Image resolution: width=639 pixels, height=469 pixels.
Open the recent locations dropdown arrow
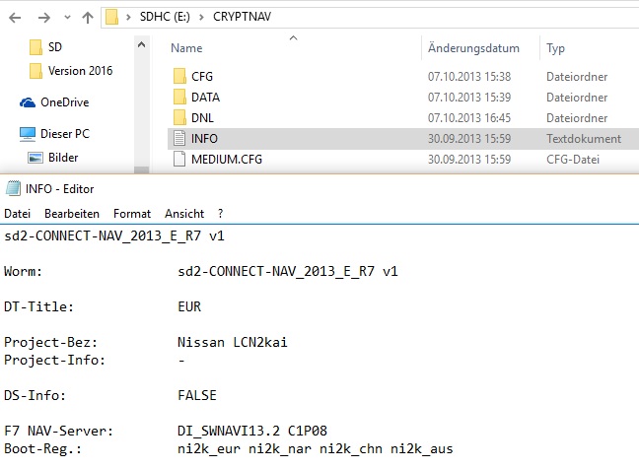[x=67, y=18]
